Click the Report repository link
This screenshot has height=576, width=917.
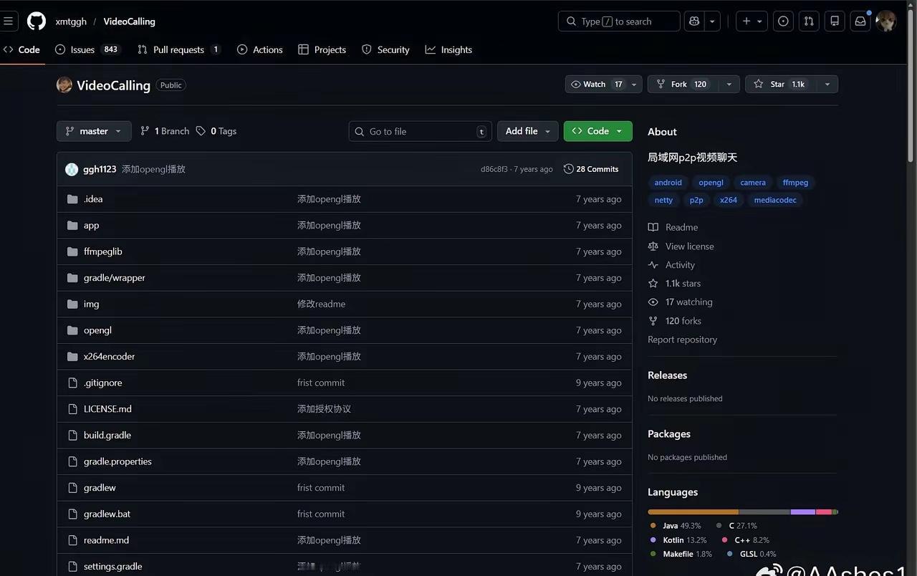(x=682, y=340)
